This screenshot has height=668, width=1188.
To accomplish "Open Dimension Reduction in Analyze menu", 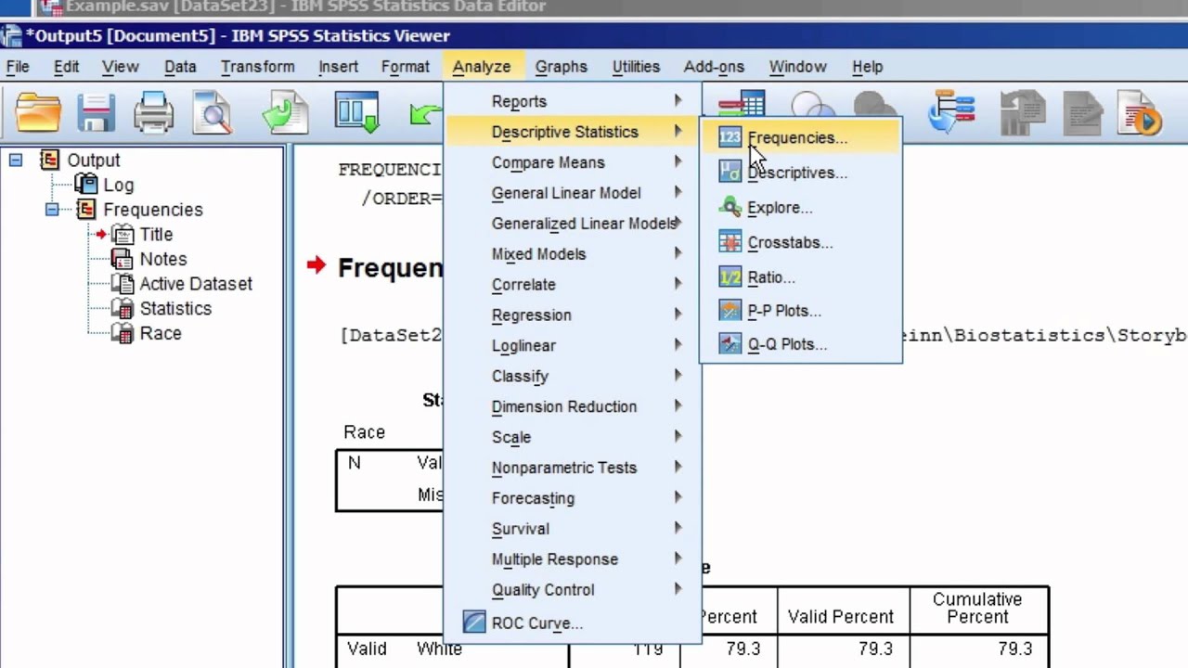I will [572, 406].
